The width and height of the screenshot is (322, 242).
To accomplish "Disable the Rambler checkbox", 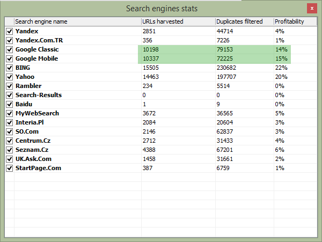I will (10, 86).
